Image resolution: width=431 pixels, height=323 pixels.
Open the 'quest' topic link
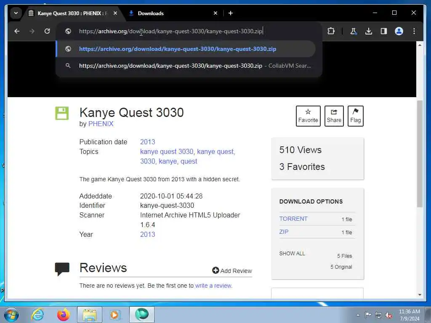point(189,161)
